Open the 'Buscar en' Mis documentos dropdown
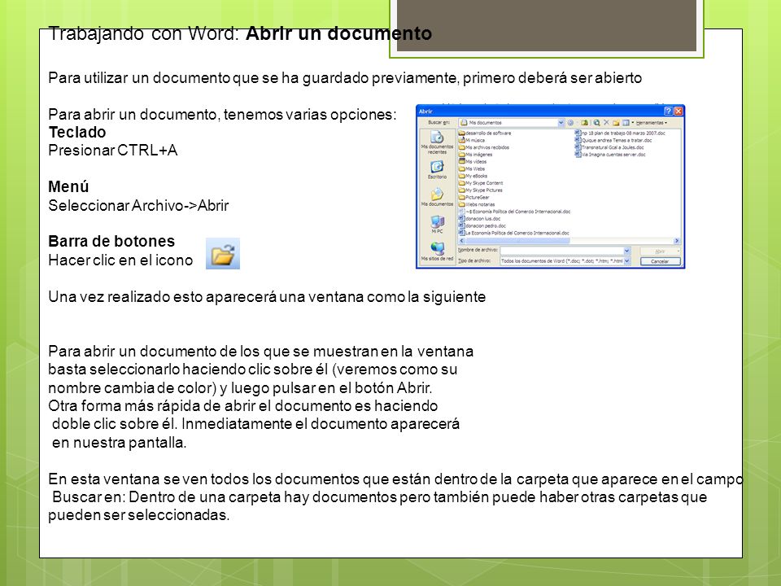The width and height of the screenshot is (781, 586). (x=561, y=123)
